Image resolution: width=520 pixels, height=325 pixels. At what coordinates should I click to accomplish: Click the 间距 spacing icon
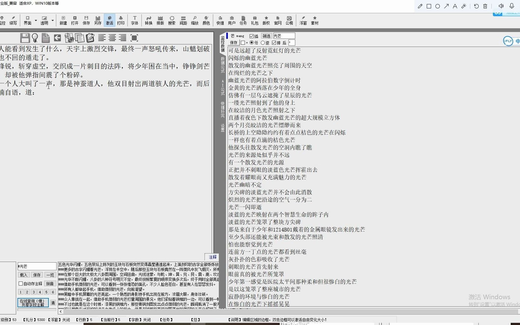[x=183, y=20]
